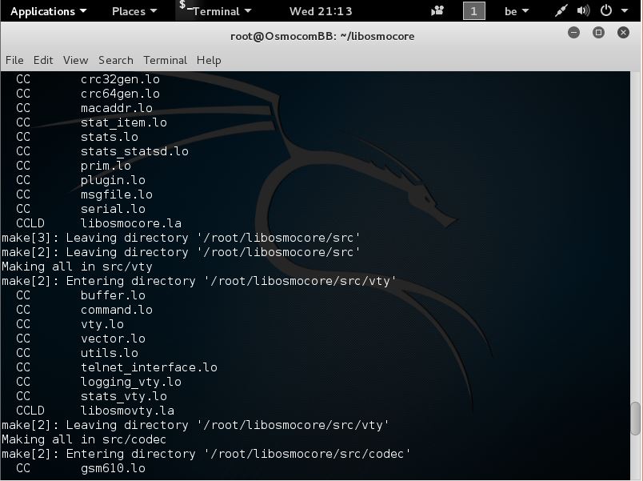643x481 pixels.
Task: Expand the system menu arrow beside power icon
Action: pyautogui.click(x=625, y=11)
